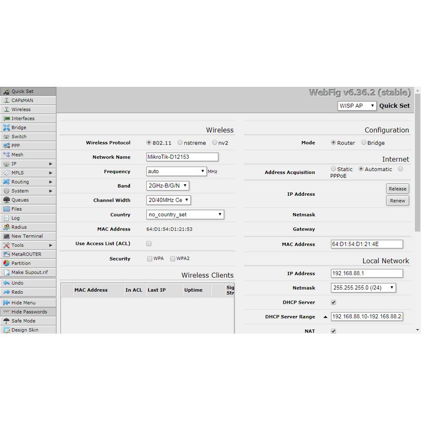Enable the Use Access List checkbox
Screen dimensions: 421x421
[149, 244]
